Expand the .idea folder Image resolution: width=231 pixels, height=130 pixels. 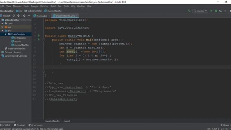[x=3, y=23]
